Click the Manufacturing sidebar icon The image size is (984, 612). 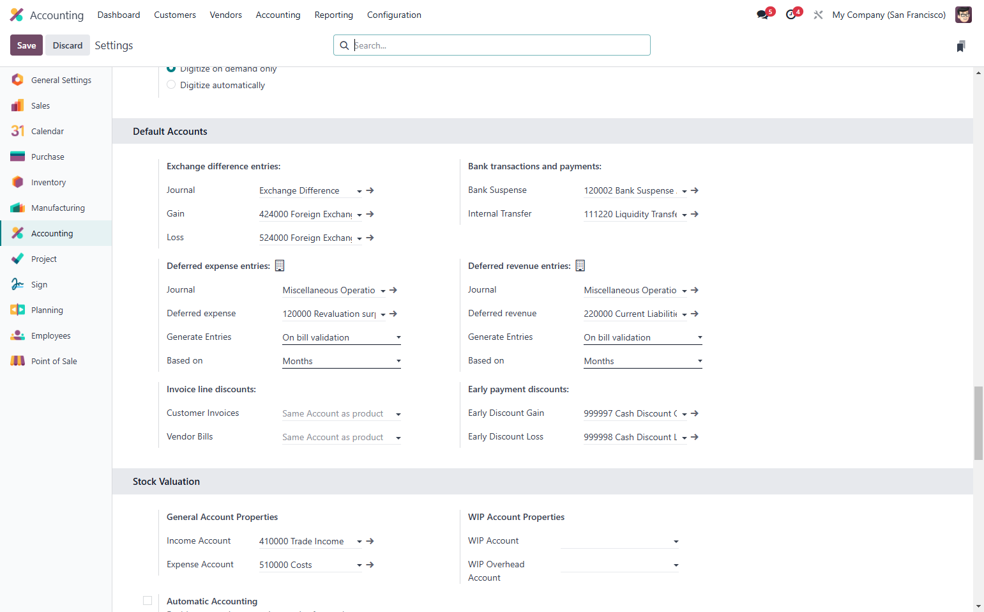coord(18,208)
